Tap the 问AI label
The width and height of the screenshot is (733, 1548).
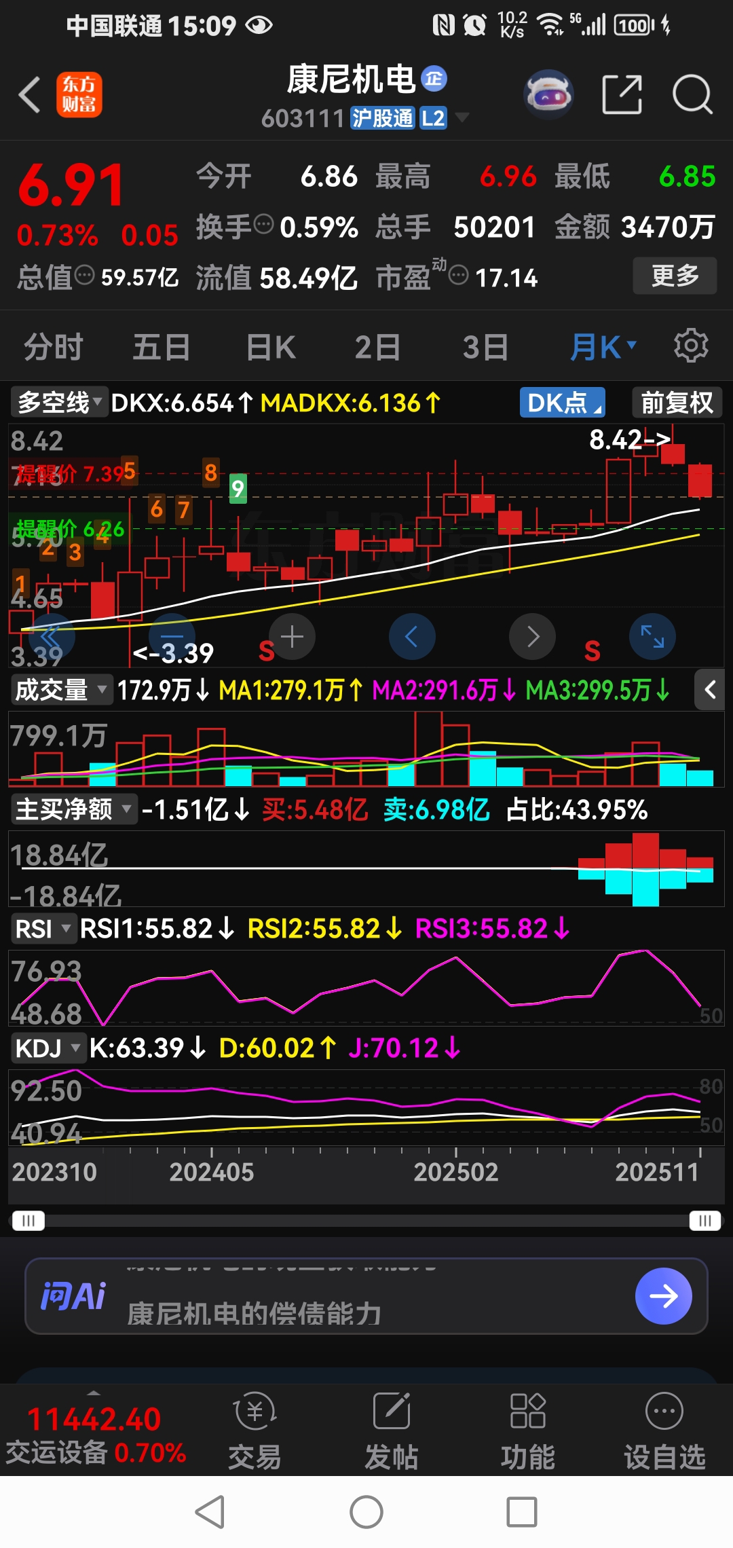pos(73,1296)
